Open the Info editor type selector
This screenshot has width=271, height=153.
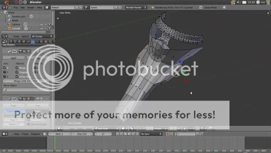[x=5, y=8]
